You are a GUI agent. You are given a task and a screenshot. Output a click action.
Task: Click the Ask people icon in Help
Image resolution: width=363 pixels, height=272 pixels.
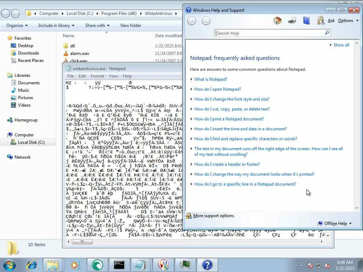[321, 21]
